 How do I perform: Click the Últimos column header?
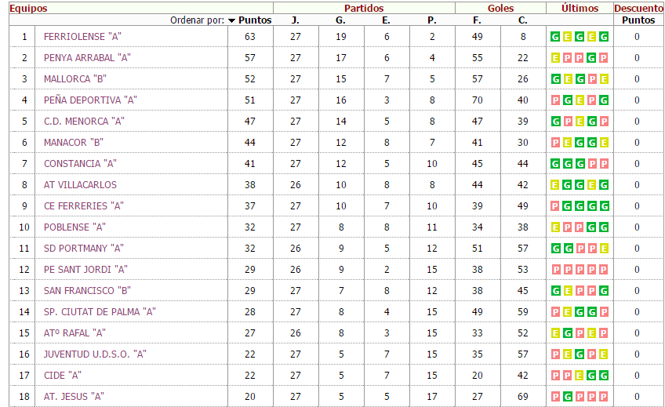tap(580, 8)
